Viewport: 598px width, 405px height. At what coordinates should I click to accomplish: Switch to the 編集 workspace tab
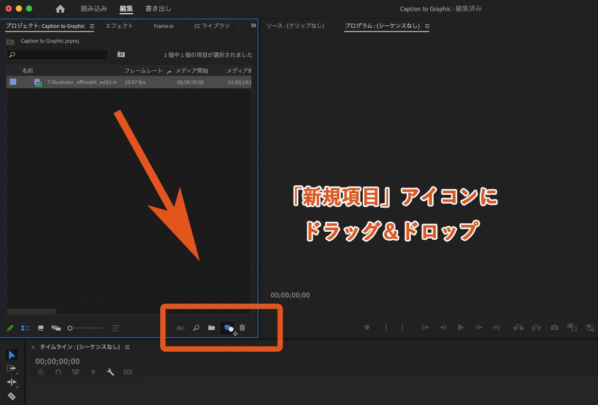[126, 8]
